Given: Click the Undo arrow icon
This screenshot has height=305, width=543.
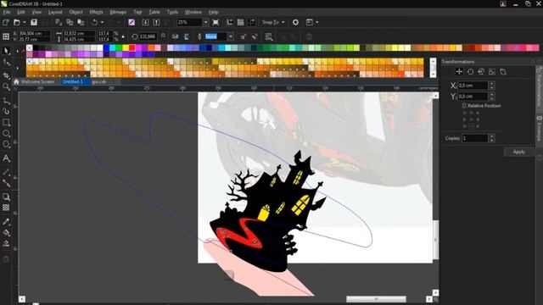Looking at the screenshot, I should coord(94,22).
